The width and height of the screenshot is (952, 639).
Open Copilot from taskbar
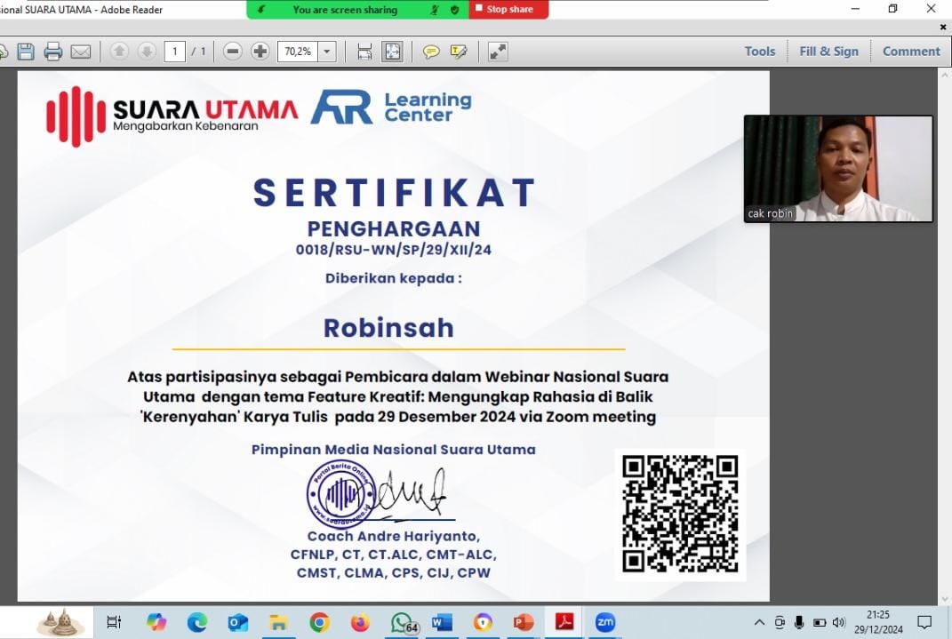(156, 622)
